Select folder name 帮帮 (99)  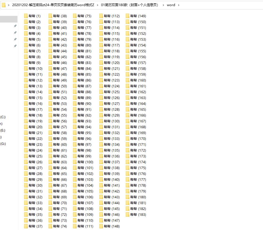point(84,156)
